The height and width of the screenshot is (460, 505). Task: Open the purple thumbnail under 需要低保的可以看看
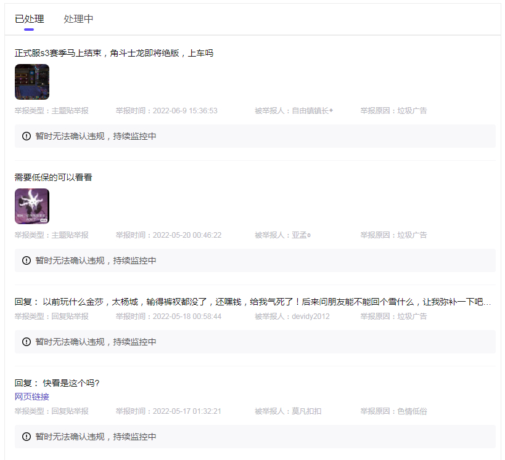32,206
